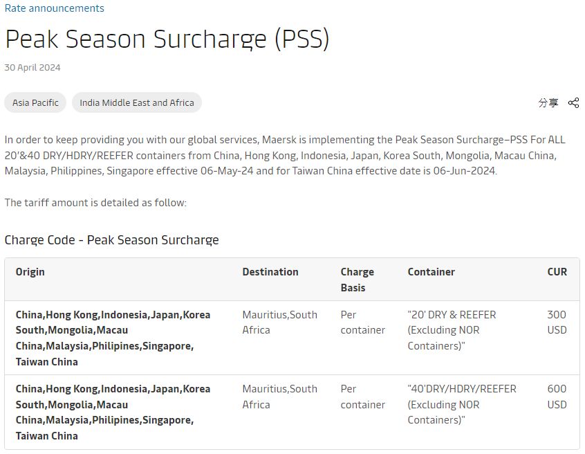
Task: Click the first row Mauritius,South Africa cell
Action: pos(280,323)
